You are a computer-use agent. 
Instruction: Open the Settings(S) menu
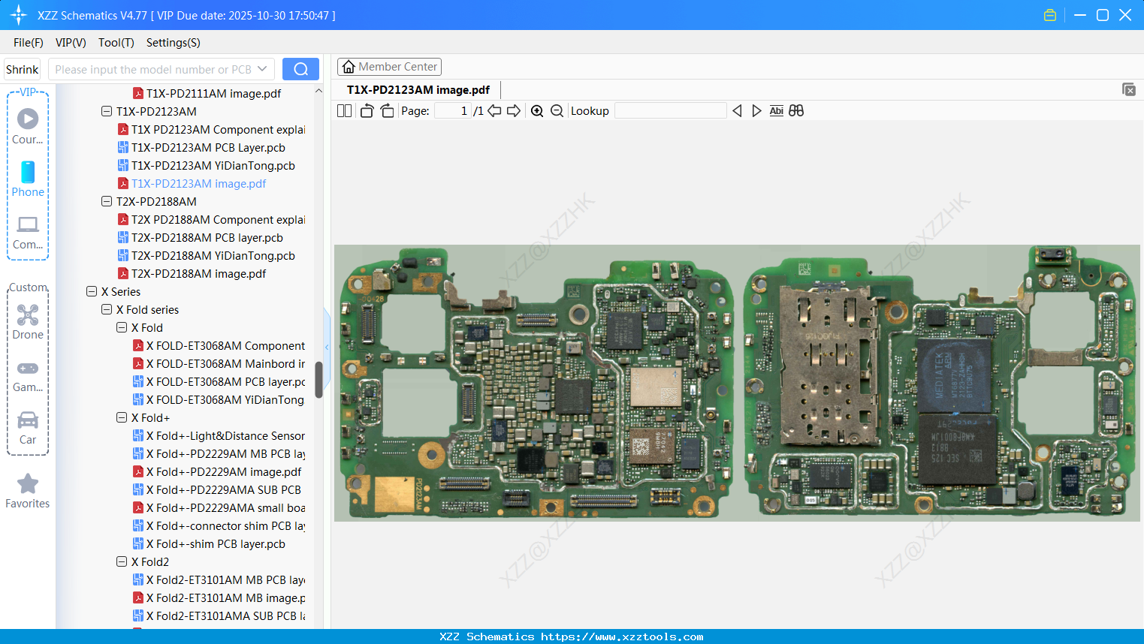point(174,43)
